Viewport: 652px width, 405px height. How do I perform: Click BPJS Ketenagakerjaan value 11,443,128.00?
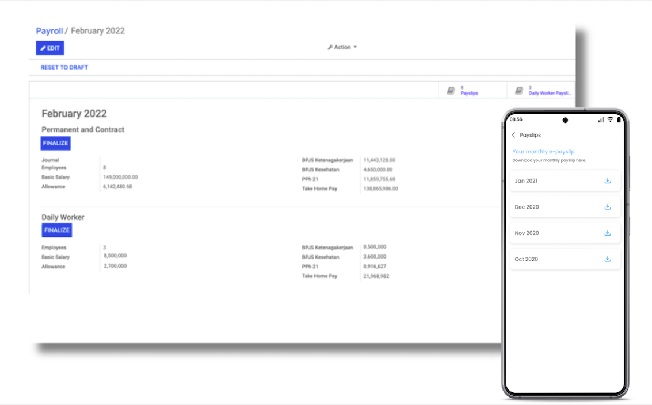[379, 160]
